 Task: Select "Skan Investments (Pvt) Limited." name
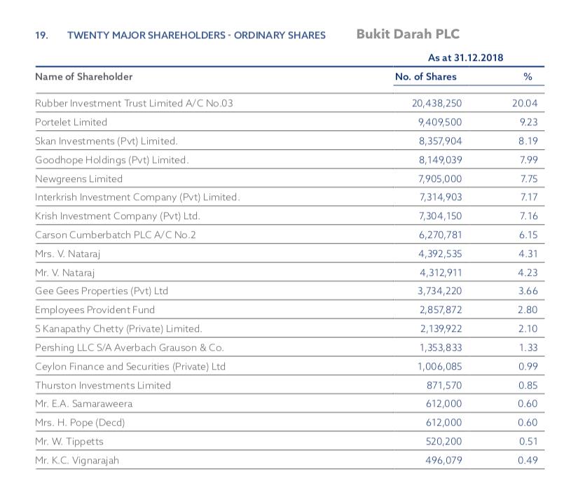pos(106,141)
